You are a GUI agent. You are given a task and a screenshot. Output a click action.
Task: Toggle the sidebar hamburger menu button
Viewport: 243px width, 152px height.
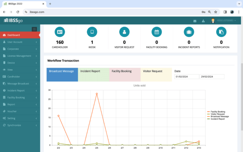pyautogui.click(x=34, y=29)
